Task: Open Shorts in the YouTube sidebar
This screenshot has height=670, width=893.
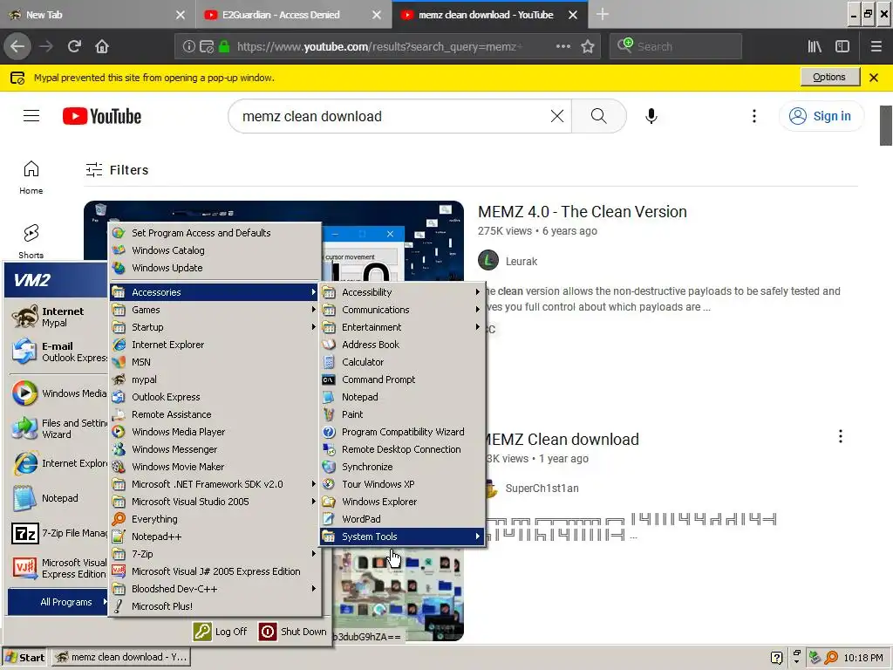Action: (31, 242)
